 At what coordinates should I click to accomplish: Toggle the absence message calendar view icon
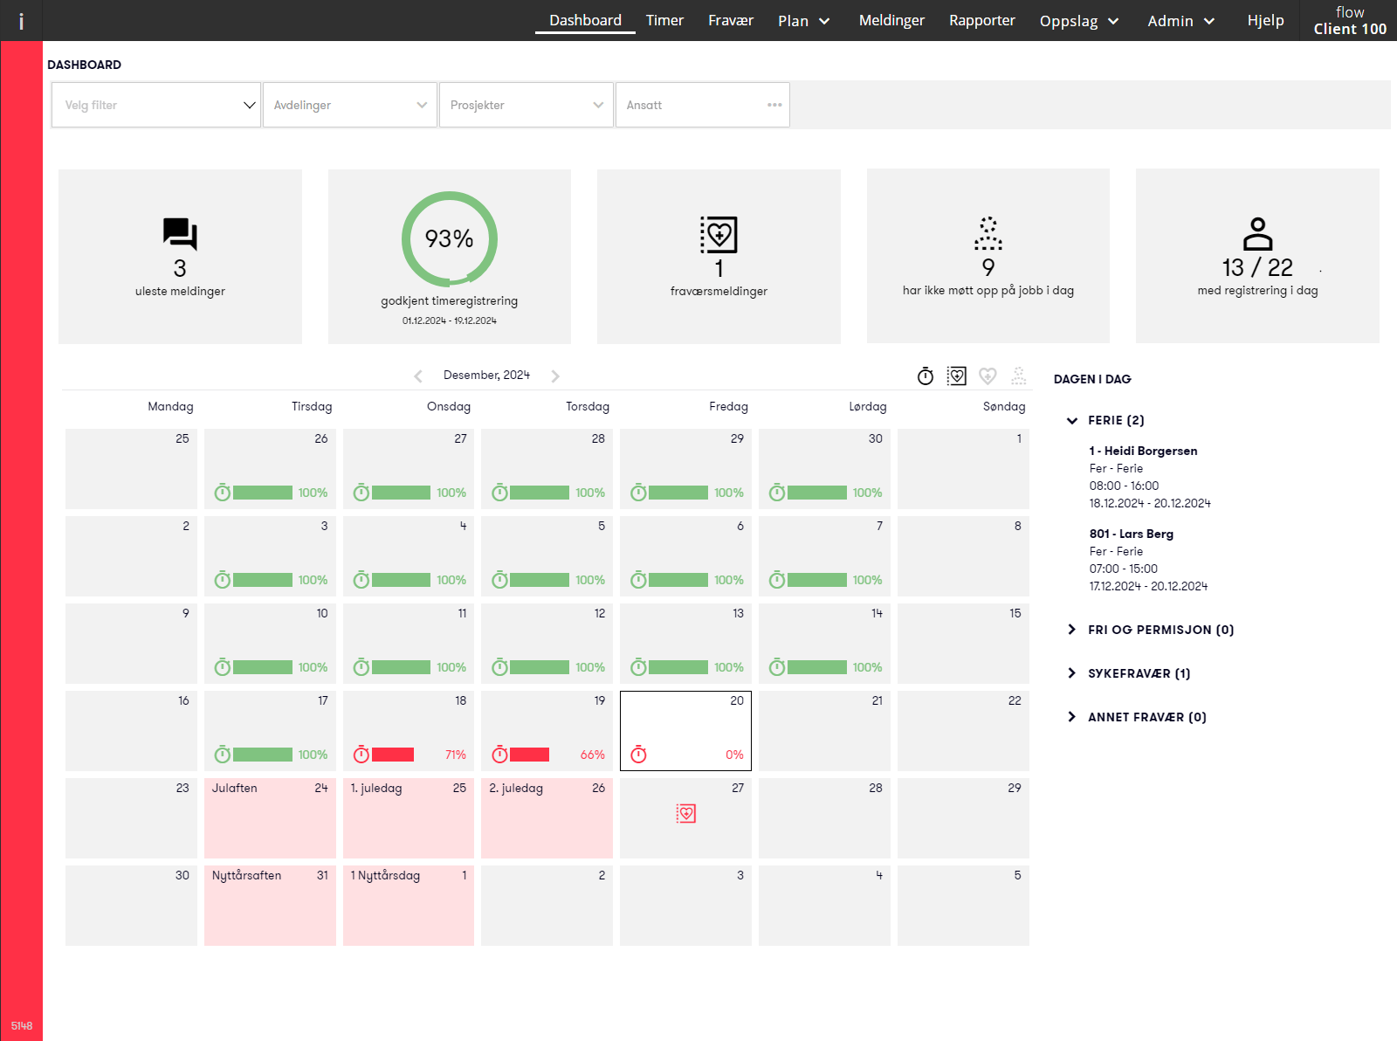(x=957, y=376)
